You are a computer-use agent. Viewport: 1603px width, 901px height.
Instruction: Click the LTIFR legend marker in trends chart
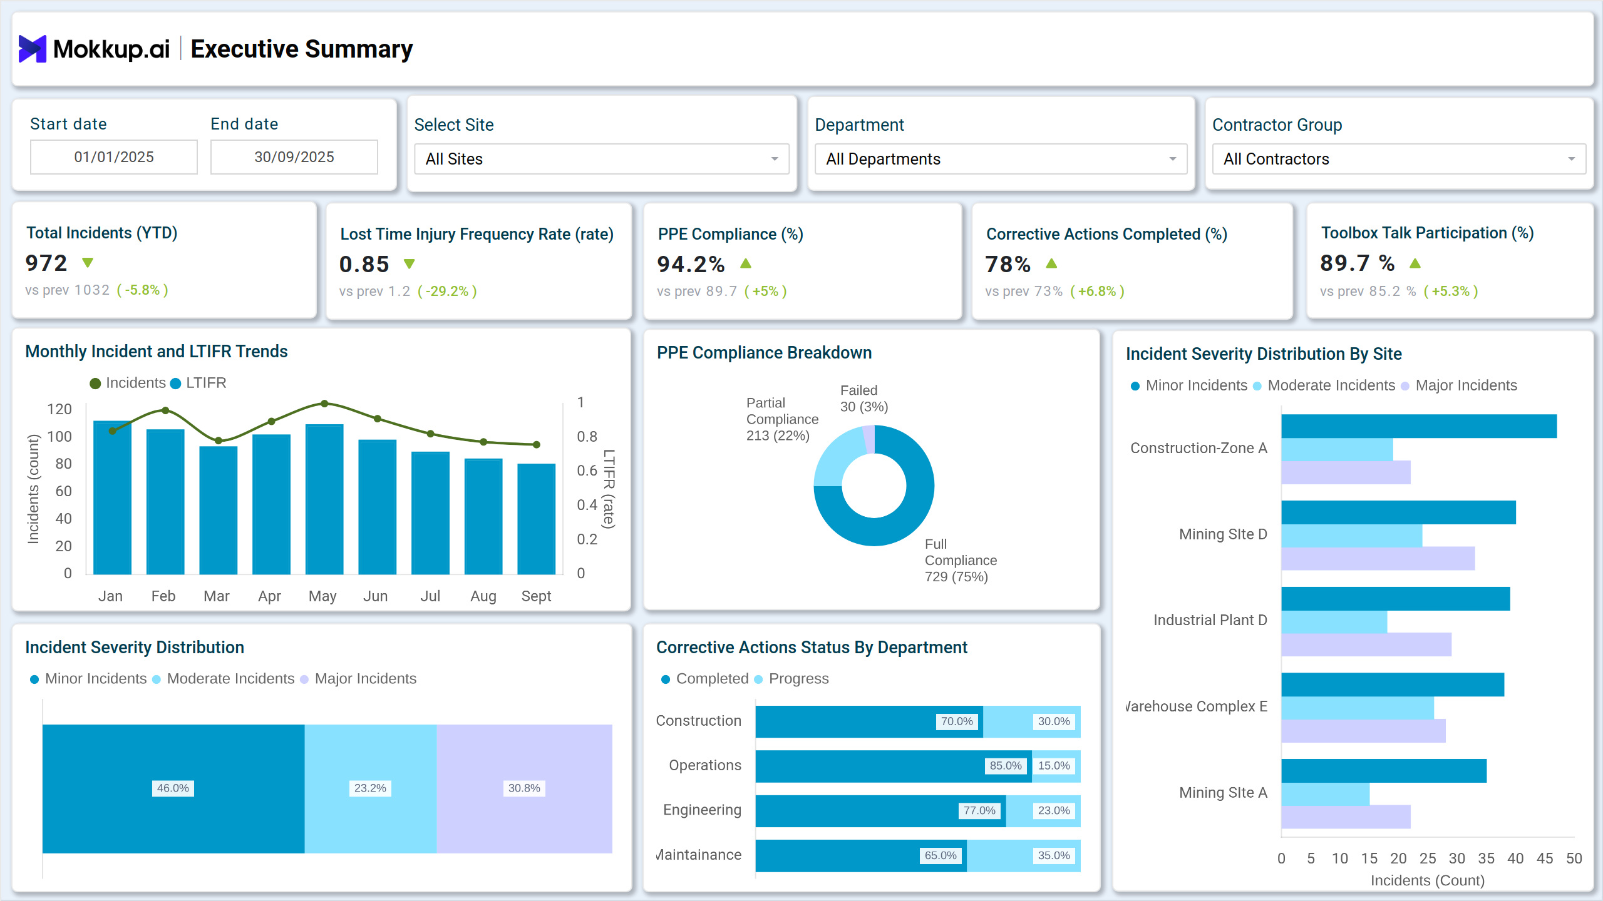175,384
